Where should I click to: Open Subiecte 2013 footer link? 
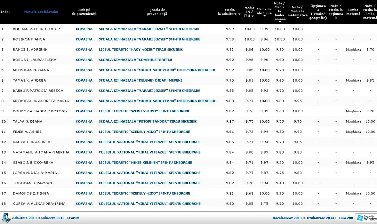[53, 218]
